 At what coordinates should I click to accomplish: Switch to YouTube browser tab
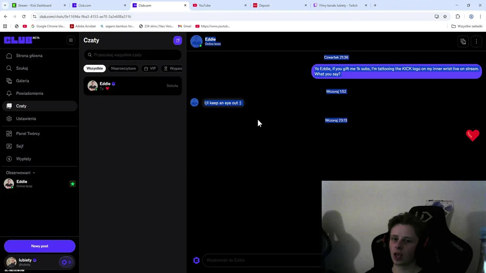(x=219, y=5)
